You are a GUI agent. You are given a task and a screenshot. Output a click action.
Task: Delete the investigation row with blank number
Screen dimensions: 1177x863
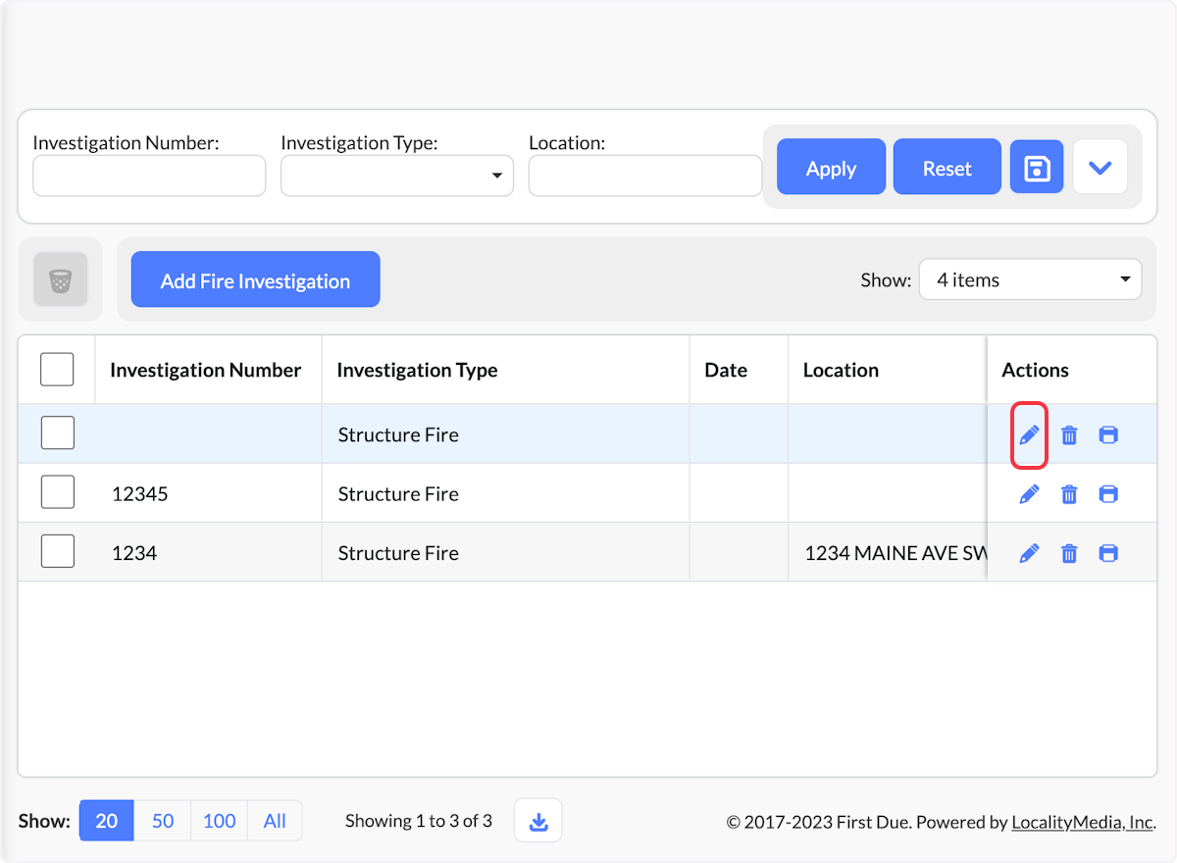point(1069,434)
